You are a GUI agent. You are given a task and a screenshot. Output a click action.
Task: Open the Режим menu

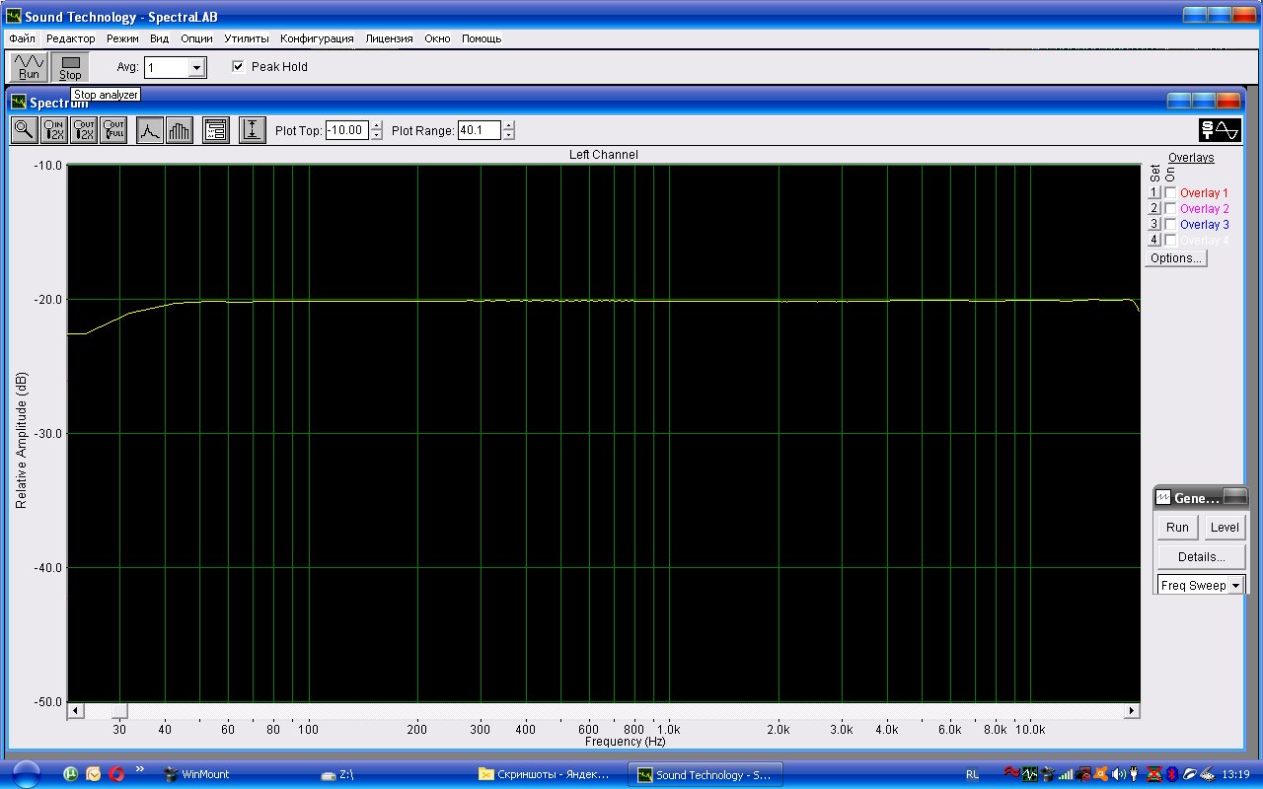[123, 38]
